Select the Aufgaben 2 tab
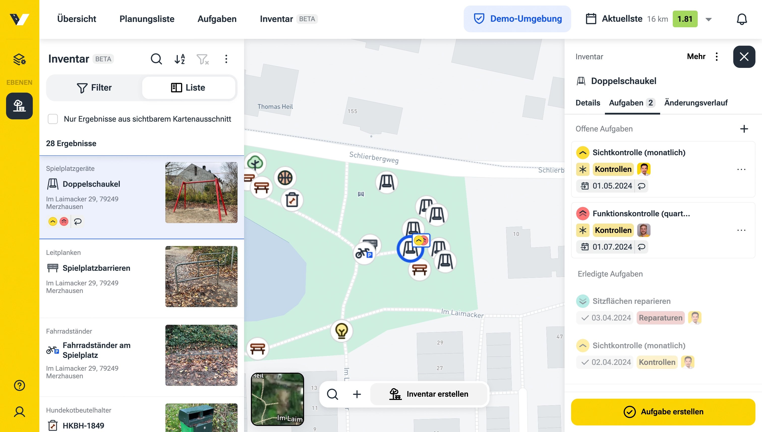The image size is (762, 432). click(x=632, y=103)
